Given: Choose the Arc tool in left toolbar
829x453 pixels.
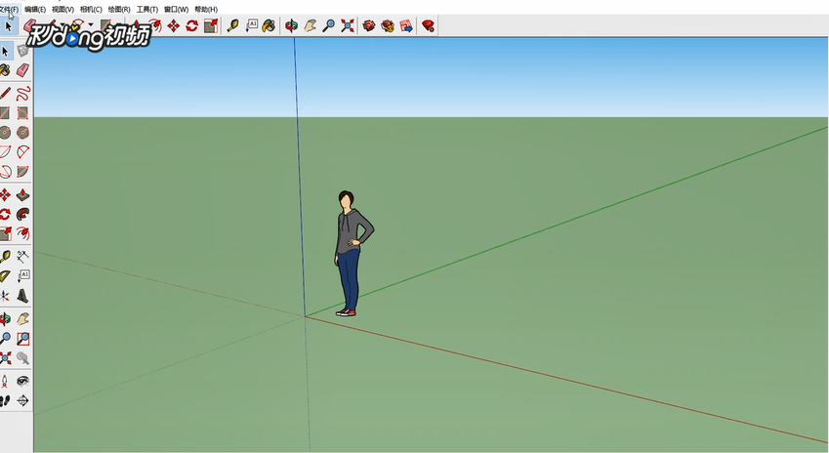Looking at the screenshot, I should pyautogui.click(x=5, y=152).
